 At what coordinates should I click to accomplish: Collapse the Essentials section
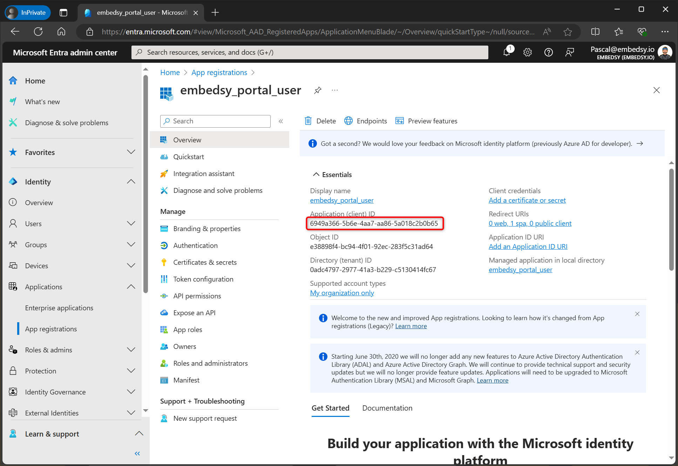(316, 174)
